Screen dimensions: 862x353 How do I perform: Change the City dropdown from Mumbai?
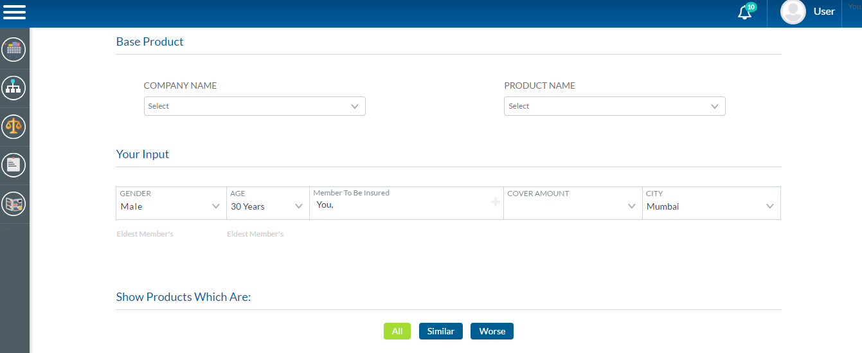point(711,206)
